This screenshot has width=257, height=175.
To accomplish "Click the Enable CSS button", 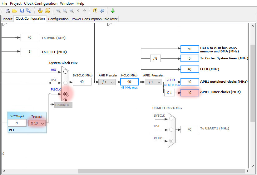I will click(63, 105).
